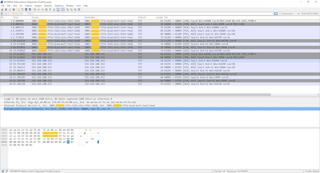Viewport: 320px width, 173px height.
Task: Click the Resize columns toolbar icon
Action: point(79,9)
